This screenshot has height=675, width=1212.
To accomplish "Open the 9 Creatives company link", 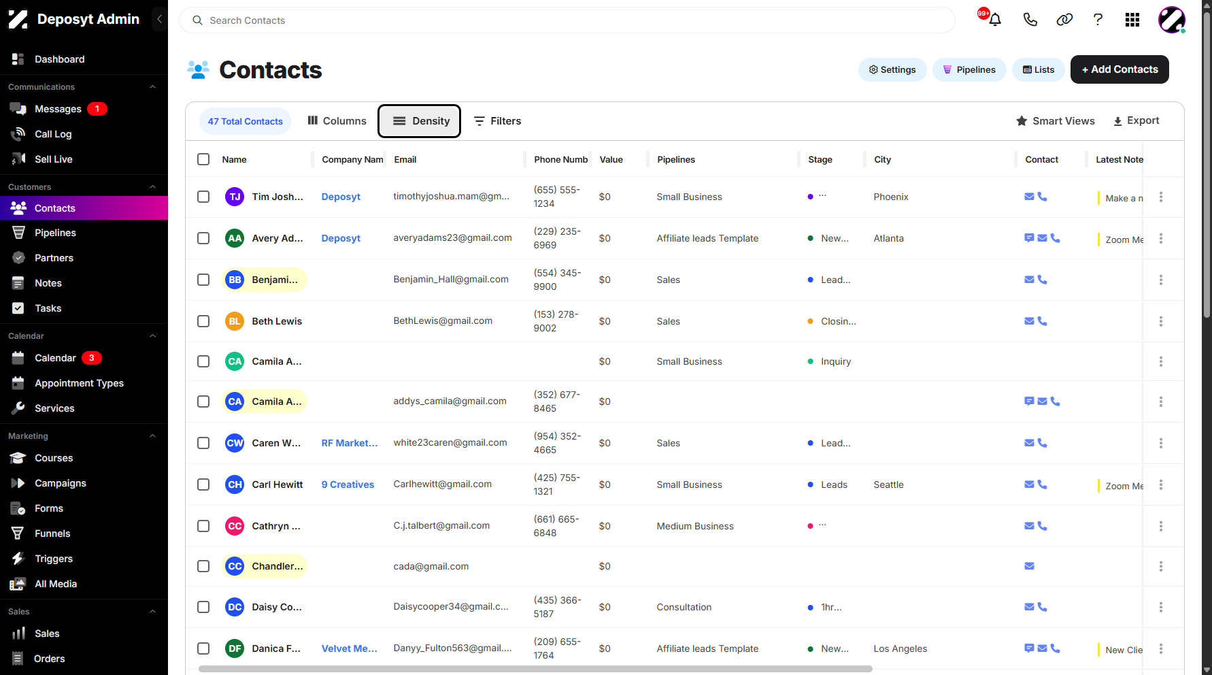I will click(348, 484).
